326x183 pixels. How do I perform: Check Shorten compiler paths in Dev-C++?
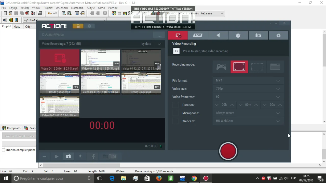coord(4,150)
